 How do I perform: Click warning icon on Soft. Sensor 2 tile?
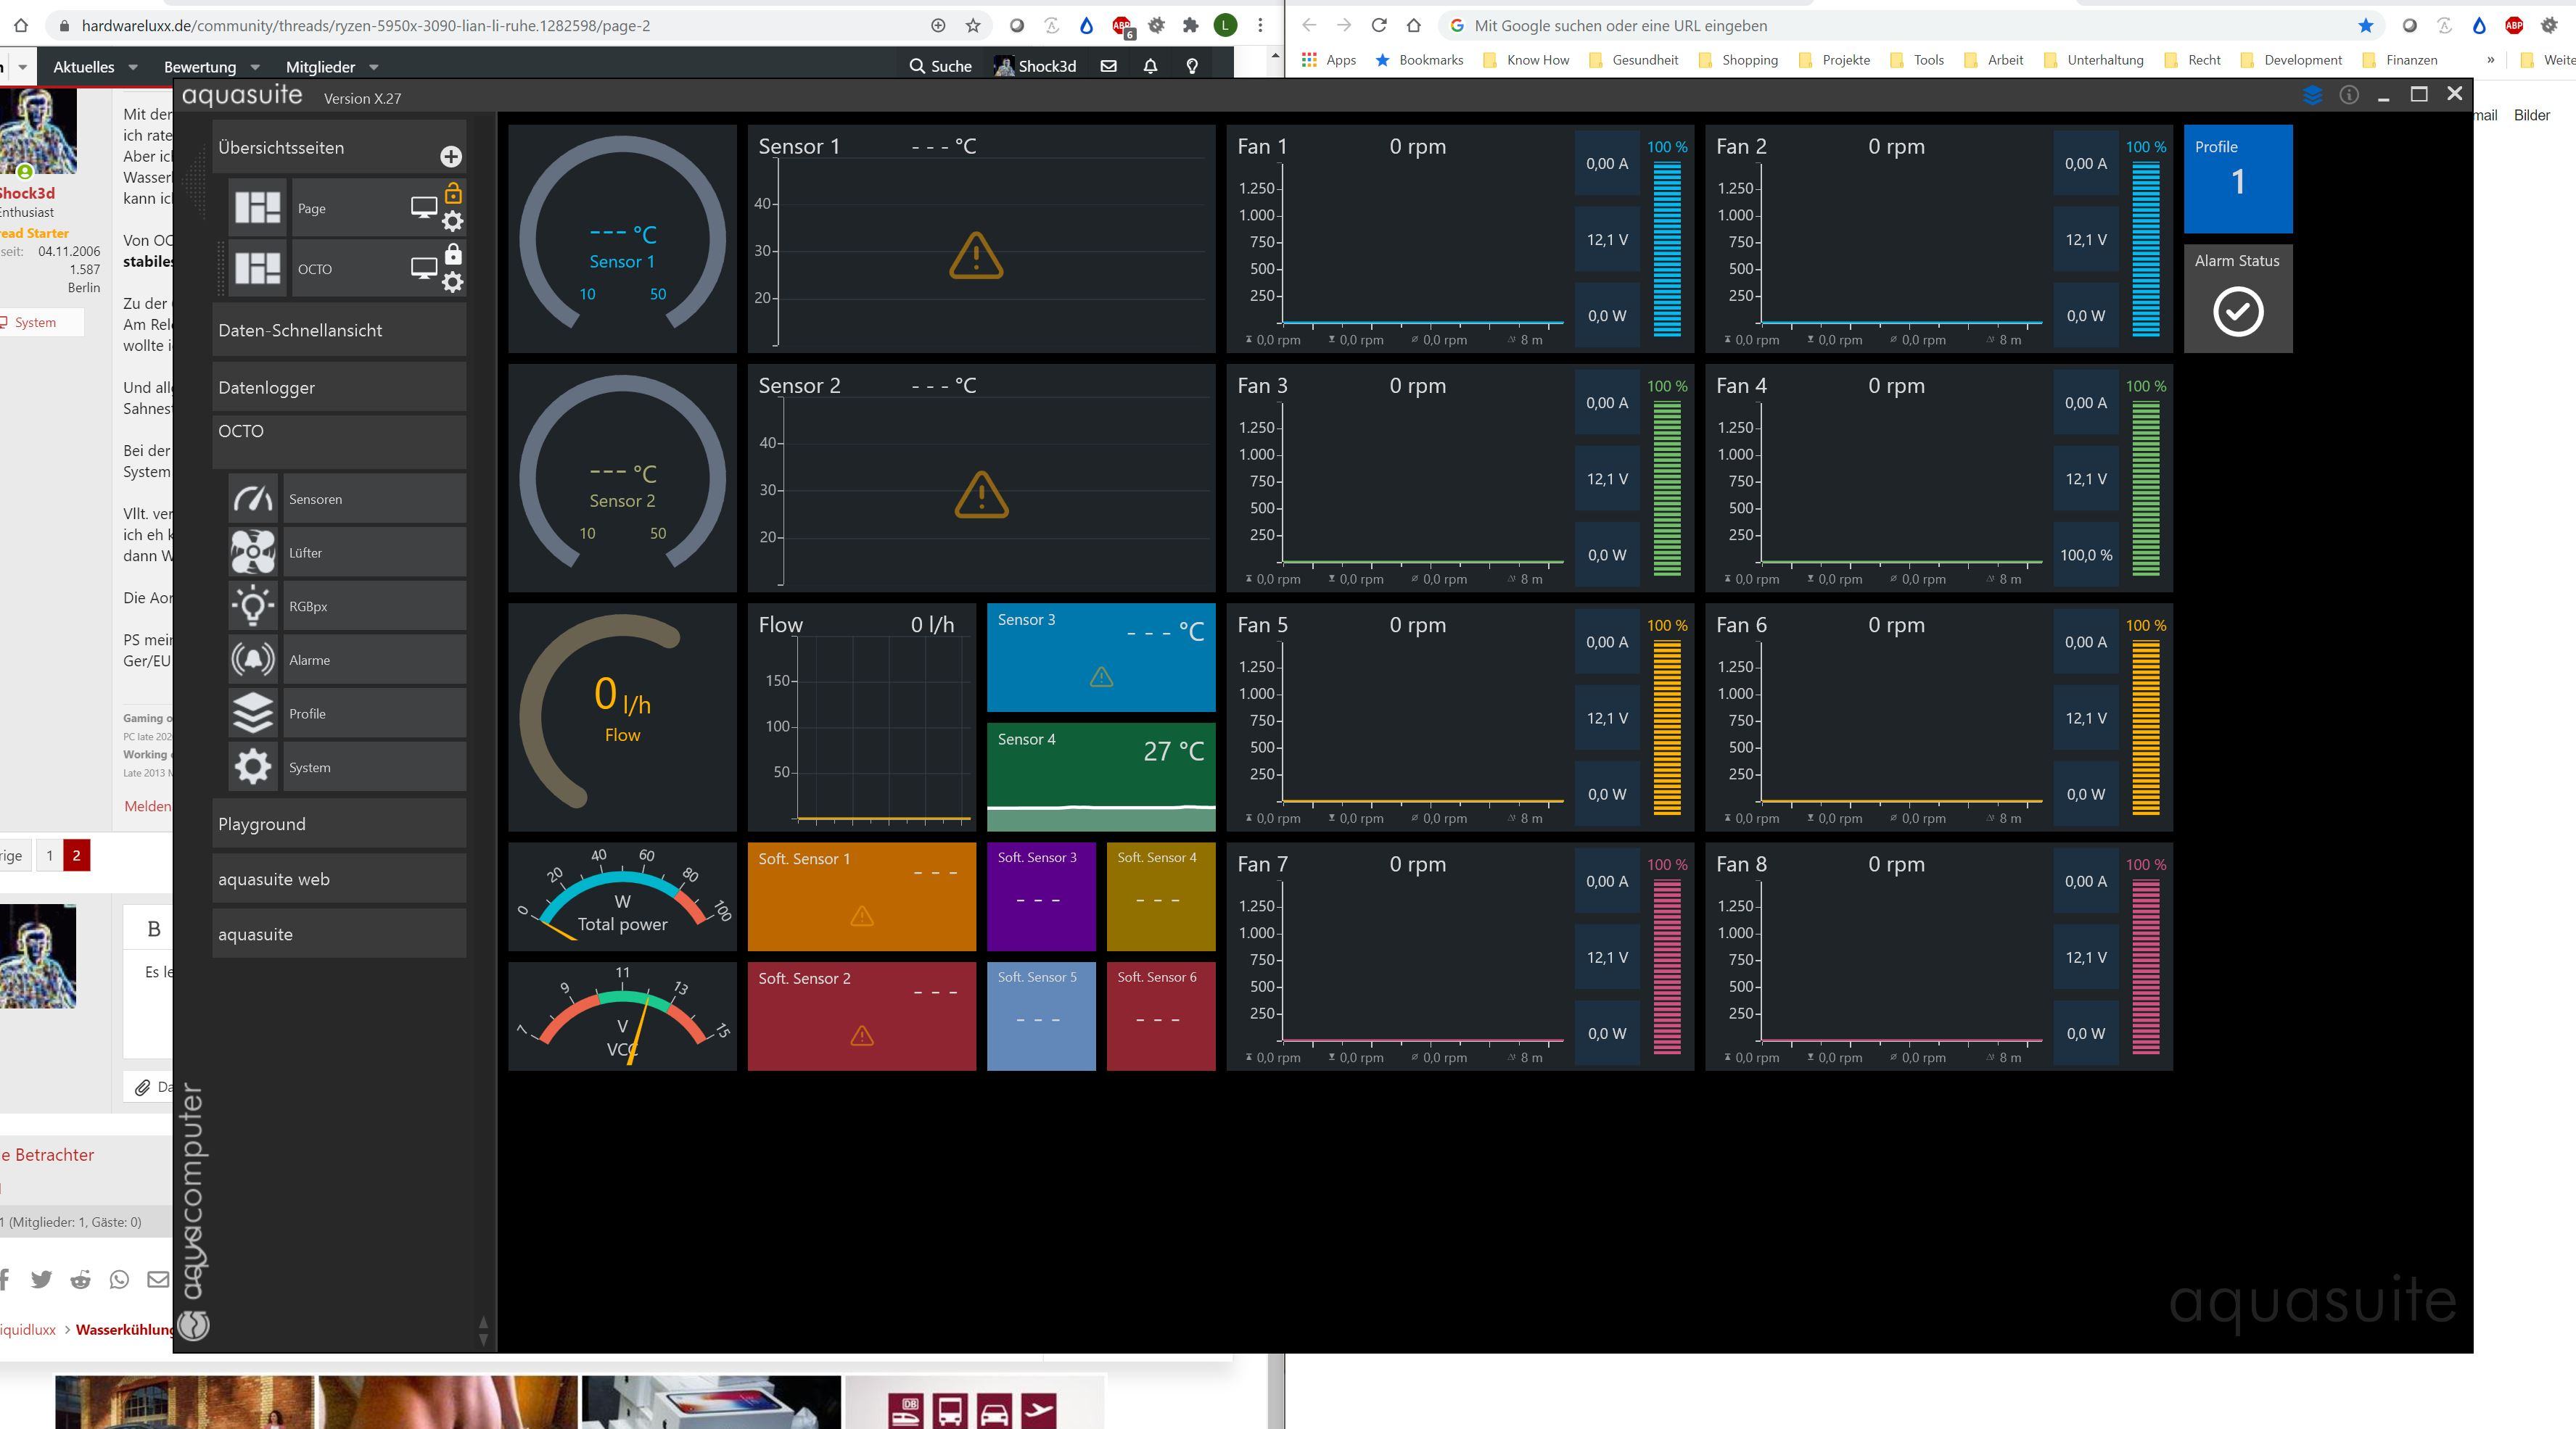pyautogui.click(x=861, y=1036)
